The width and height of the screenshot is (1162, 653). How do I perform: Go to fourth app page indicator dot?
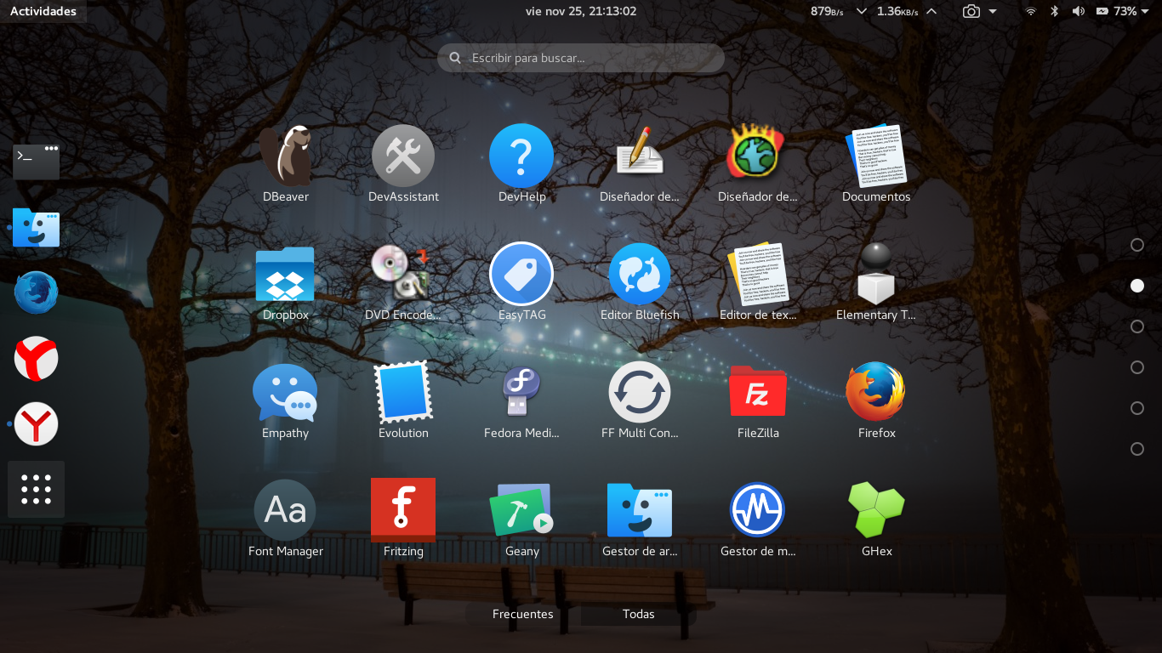[1137, 367]
